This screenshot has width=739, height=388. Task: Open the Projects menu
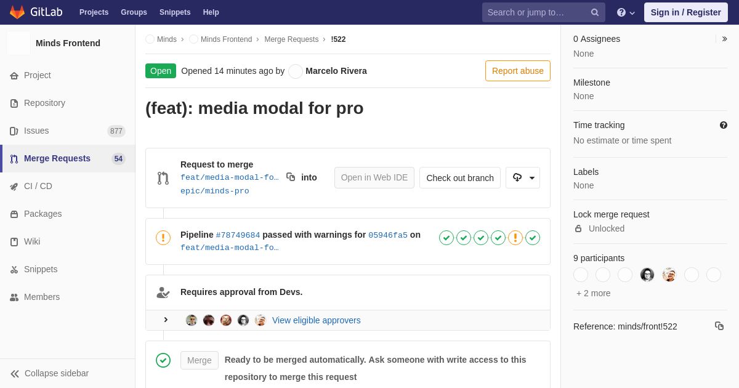coord(94,12)
